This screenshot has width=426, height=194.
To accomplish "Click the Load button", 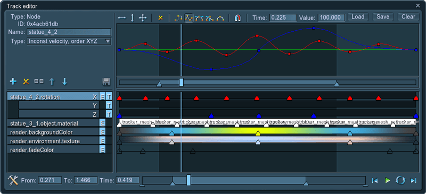I will click(x=358, y=17).
